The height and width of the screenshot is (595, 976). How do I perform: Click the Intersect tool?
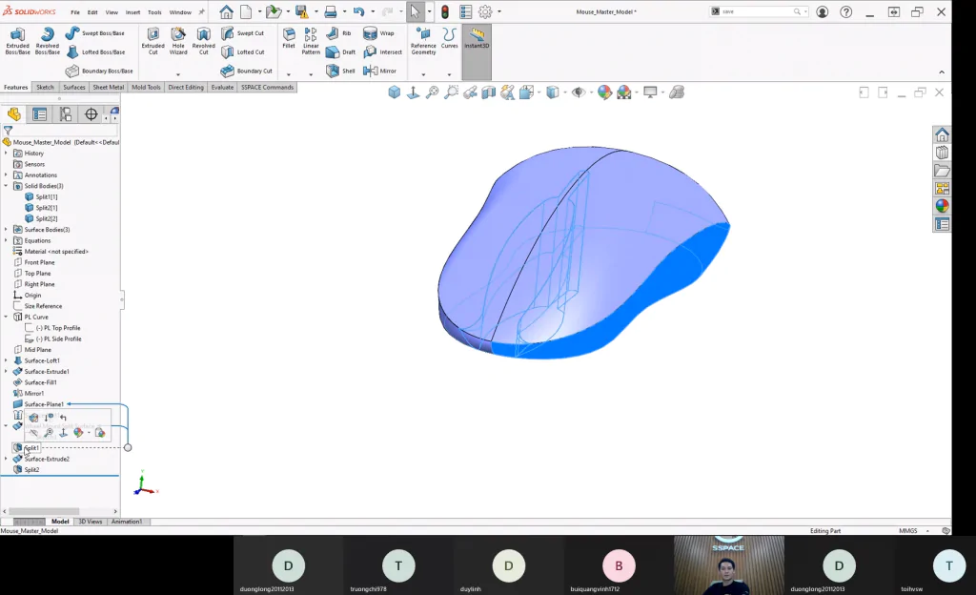382,52
